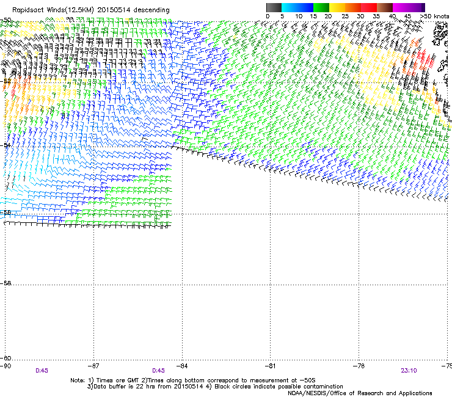Click the -58 latitude axis label

(x=5, y=283)
